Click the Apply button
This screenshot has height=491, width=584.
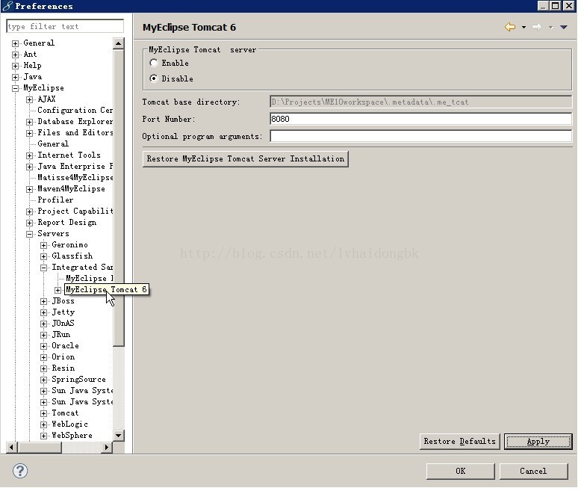coord(538,442)
